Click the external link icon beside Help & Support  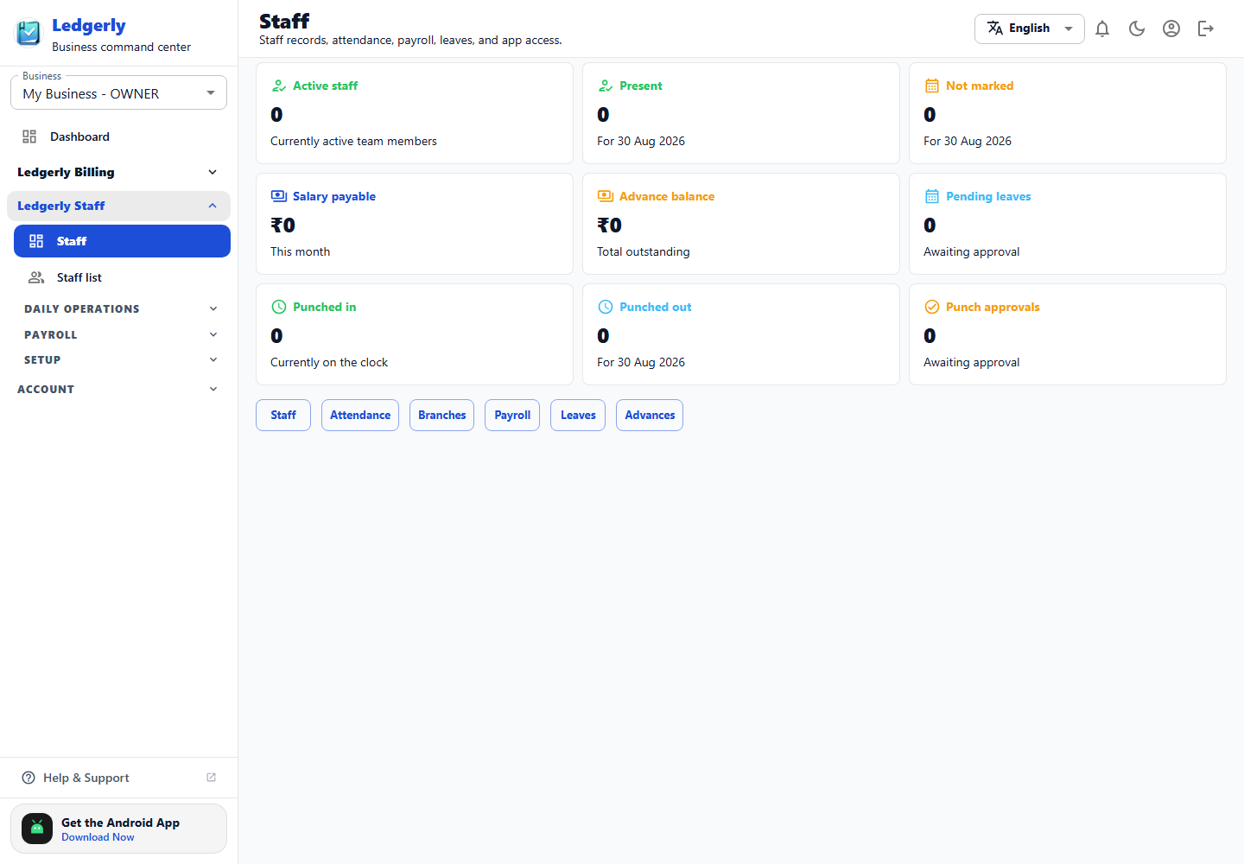click(211, 778)
